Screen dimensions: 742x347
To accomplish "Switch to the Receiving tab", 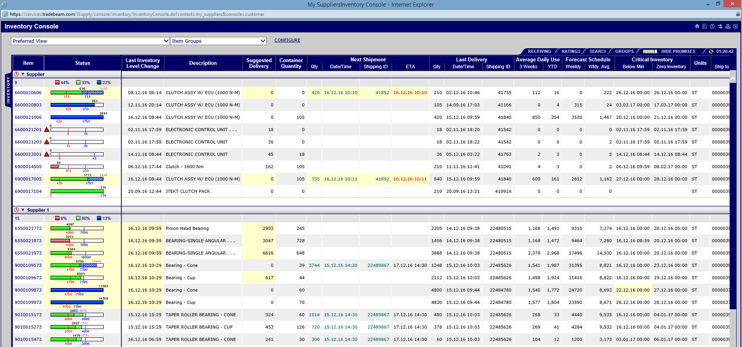I will click(x=539, y=51).
